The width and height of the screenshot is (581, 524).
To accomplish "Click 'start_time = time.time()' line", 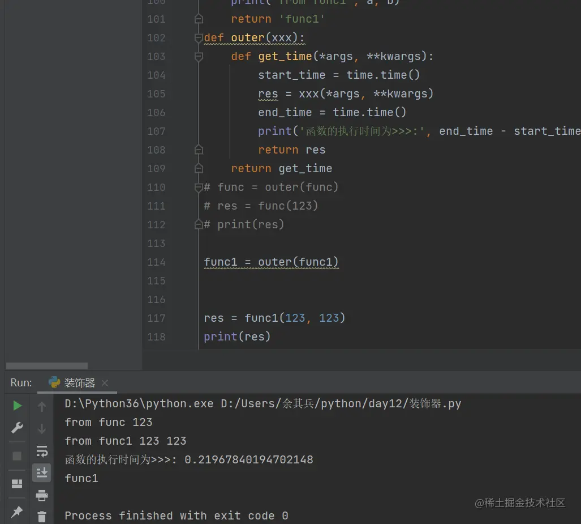I will (339, 75).
